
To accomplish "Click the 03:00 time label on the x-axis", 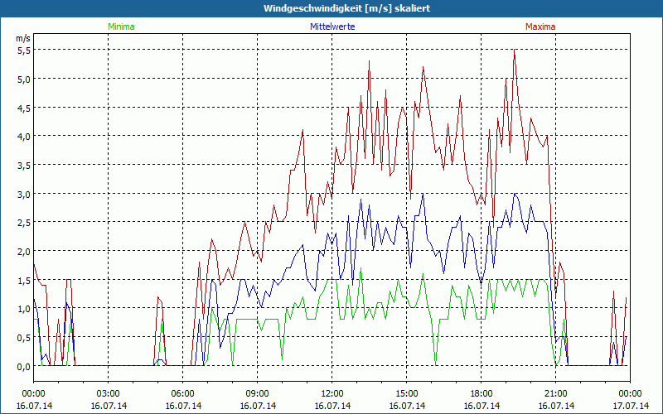I will click(x=109, y=394).
